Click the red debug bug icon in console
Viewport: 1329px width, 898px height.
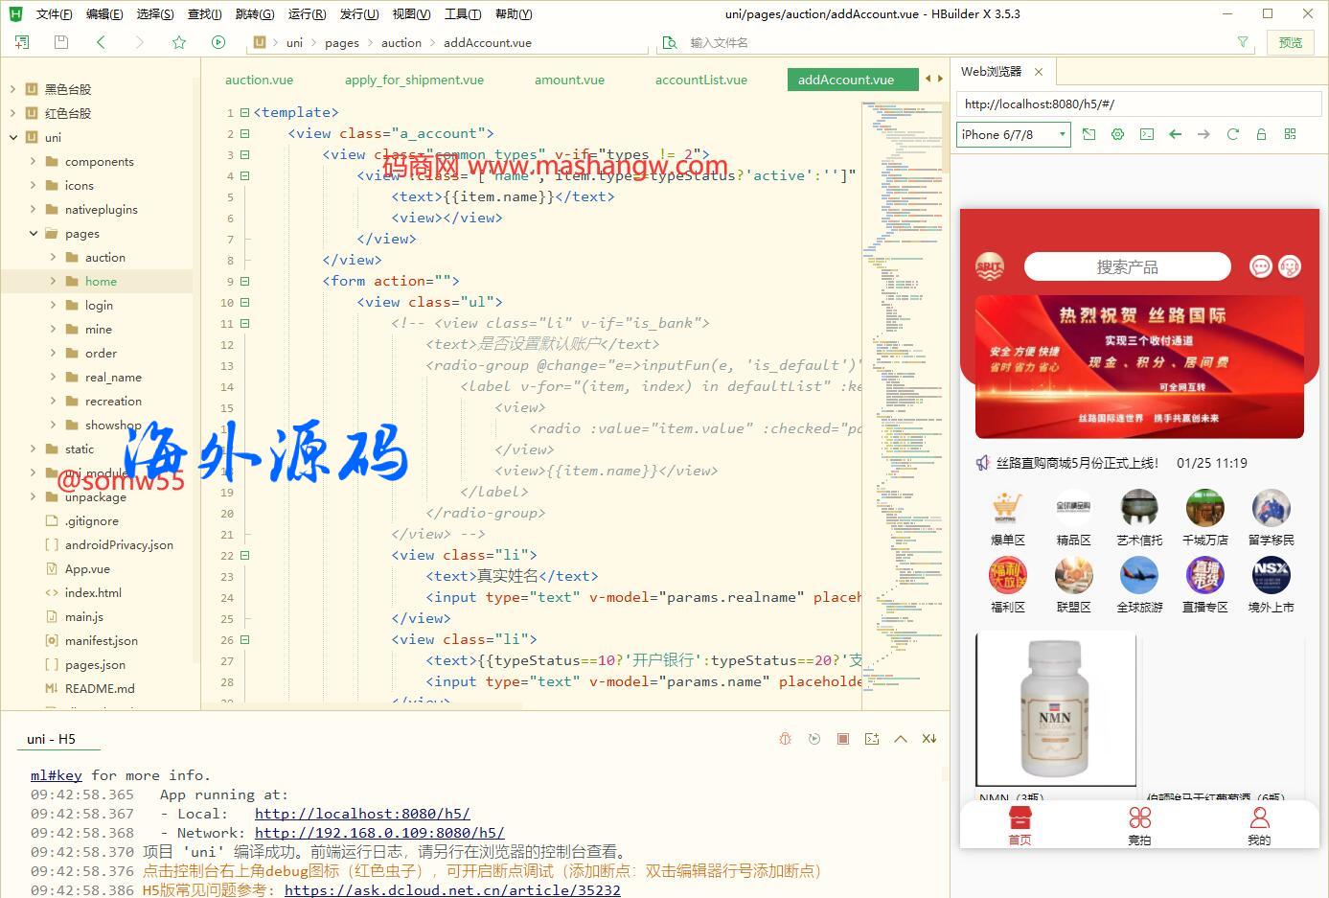pyautogui.click(x=785, y=739)
